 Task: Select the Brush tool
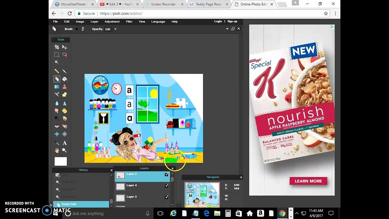(64, 71)
